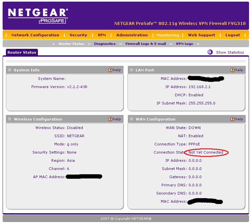The image size is (251, 224).
Task: Click the grip icon beside Wireless Configuration title
Action: pos(9,119)
